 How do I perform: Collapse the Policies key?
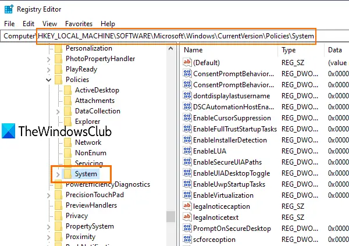point(48,80)
